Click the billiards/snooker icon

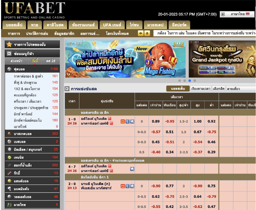coord(9,149)
